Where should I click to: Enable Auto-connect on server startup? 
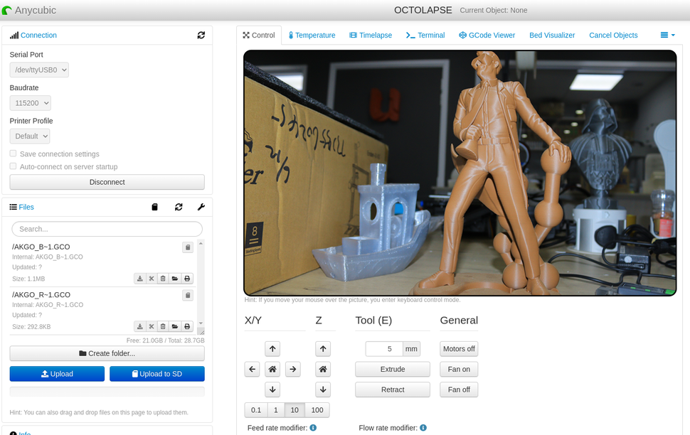point(12,166)
